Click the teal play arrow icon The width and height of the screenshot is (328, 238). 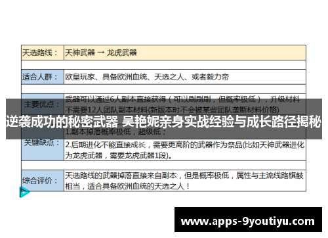[24, 192]
